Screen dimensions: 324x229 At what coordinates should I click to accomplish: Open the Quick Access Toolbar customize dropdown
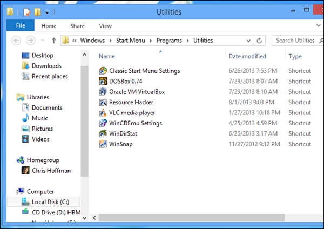point(47,12)
